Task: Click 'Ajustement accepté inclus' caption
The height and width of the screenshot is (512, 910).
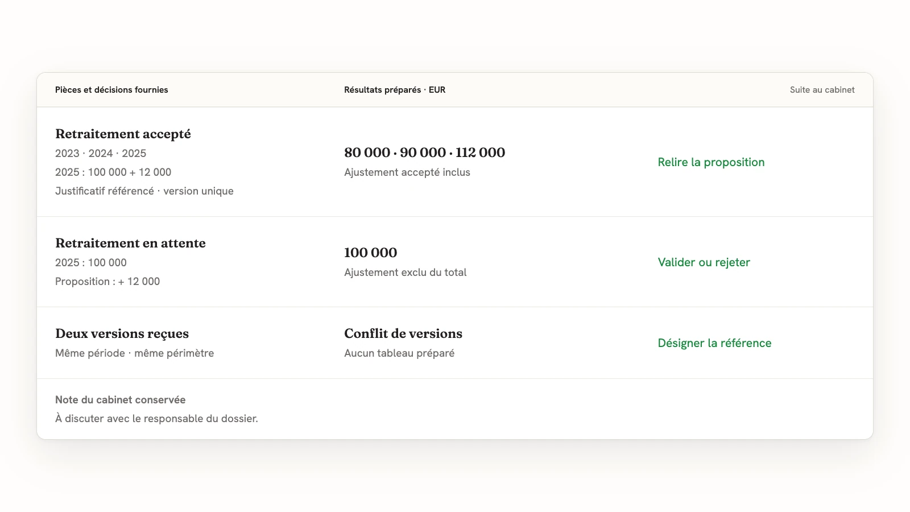Action: point(407,172)
